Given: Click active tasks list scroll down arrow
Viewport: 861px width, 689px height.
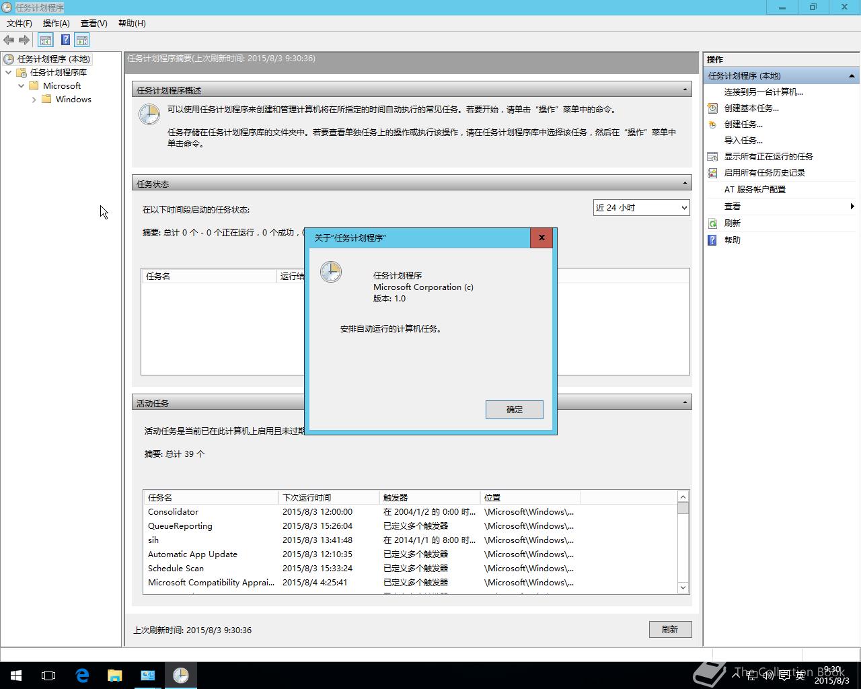Looking at the screenshot, I should [x=683, y=587].
